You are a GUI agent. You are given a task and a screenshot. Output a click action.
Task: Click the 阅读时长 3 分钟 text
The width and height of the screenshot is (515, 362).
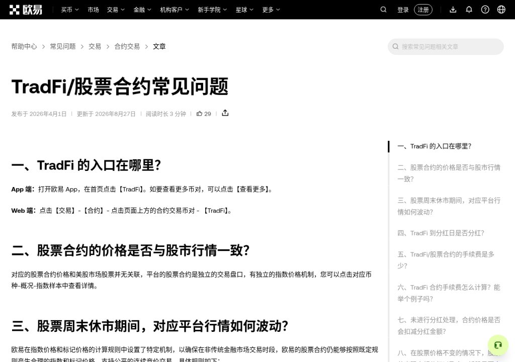(x=166, y=114)
